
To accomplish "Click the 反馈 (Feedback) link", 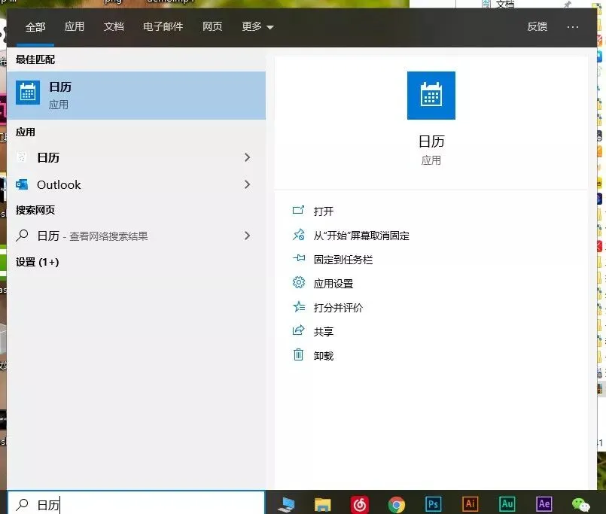I will [x=537, y=27].
